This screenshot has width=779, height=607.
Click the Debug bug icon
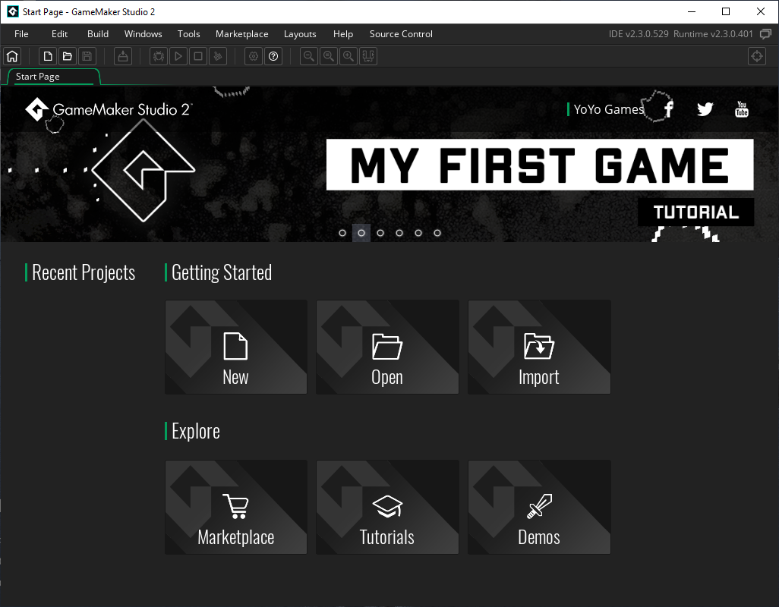tap(159, 56)
